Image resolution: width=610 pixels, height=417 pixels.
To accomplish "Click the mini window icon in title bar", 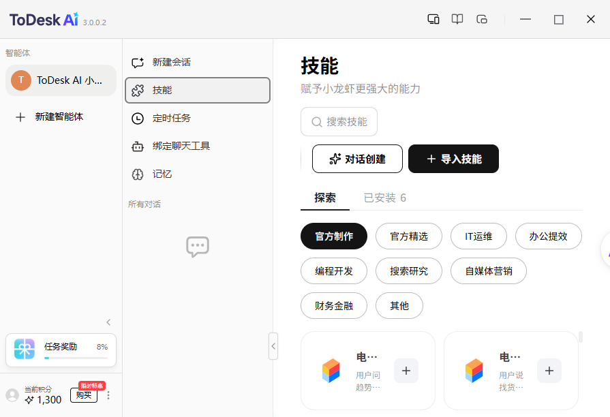I will tap(482, 19).
